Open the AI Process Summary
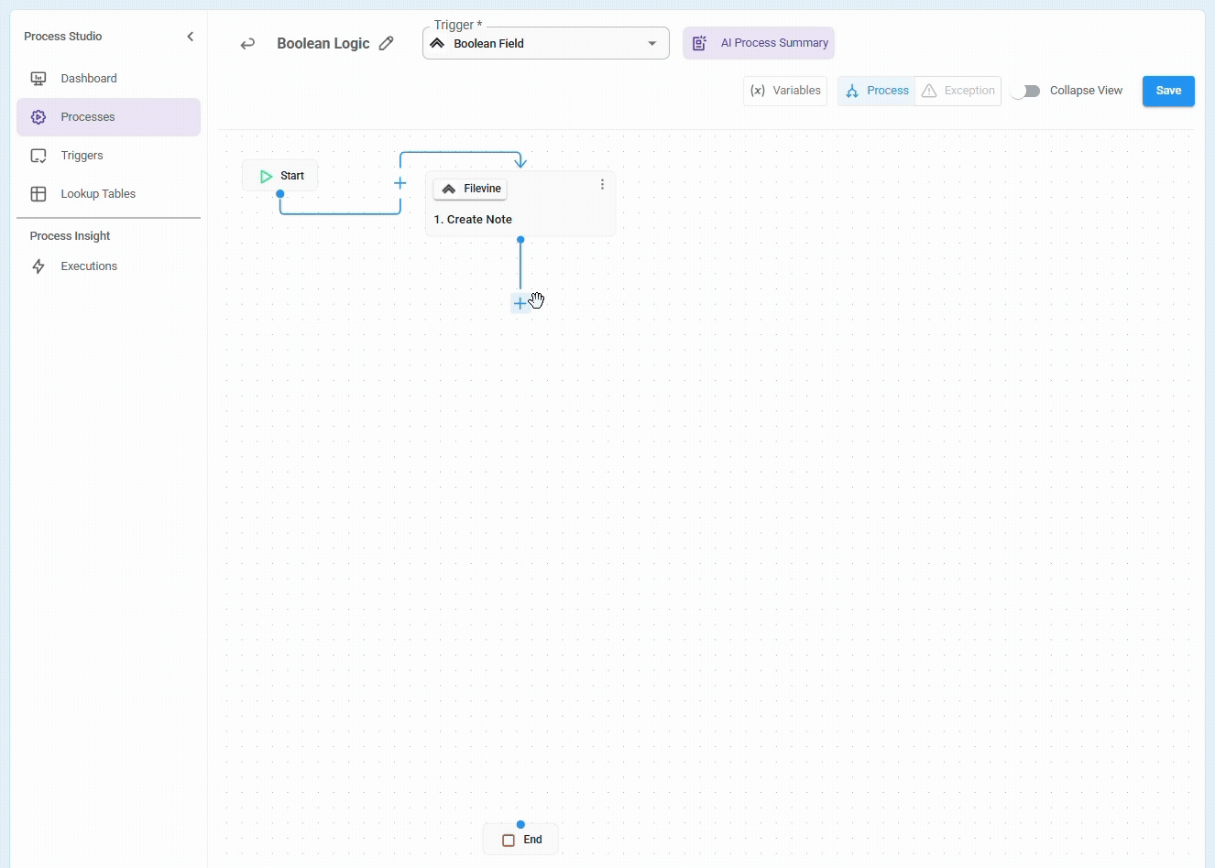 click(x=759, y=43)
